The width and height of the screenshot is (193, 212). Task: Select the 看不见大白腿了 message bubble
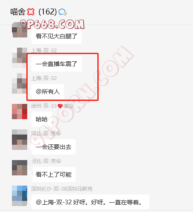pos(57,36)
